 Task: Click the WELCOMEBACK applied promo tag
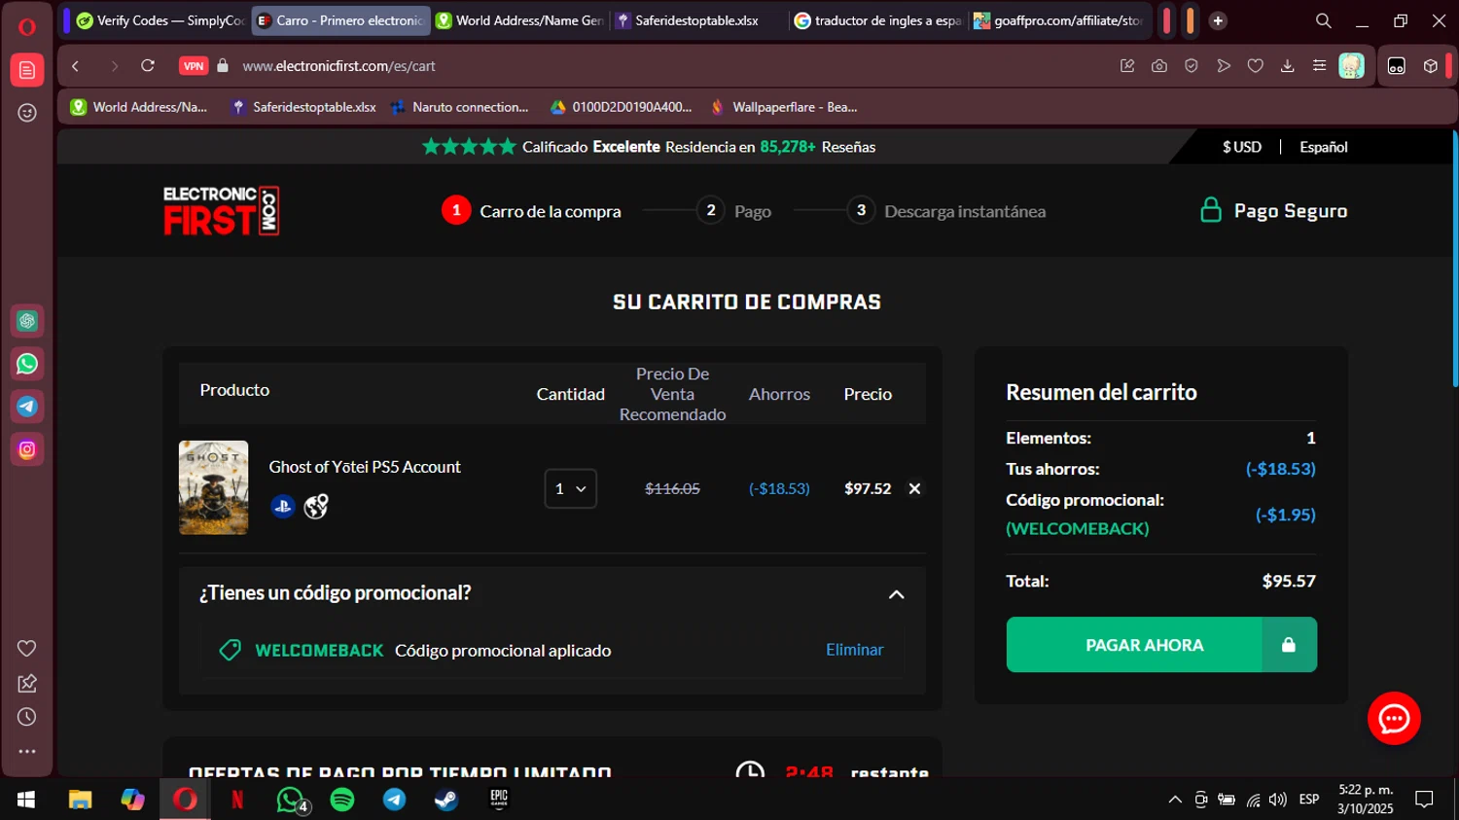tap(319, 651)
